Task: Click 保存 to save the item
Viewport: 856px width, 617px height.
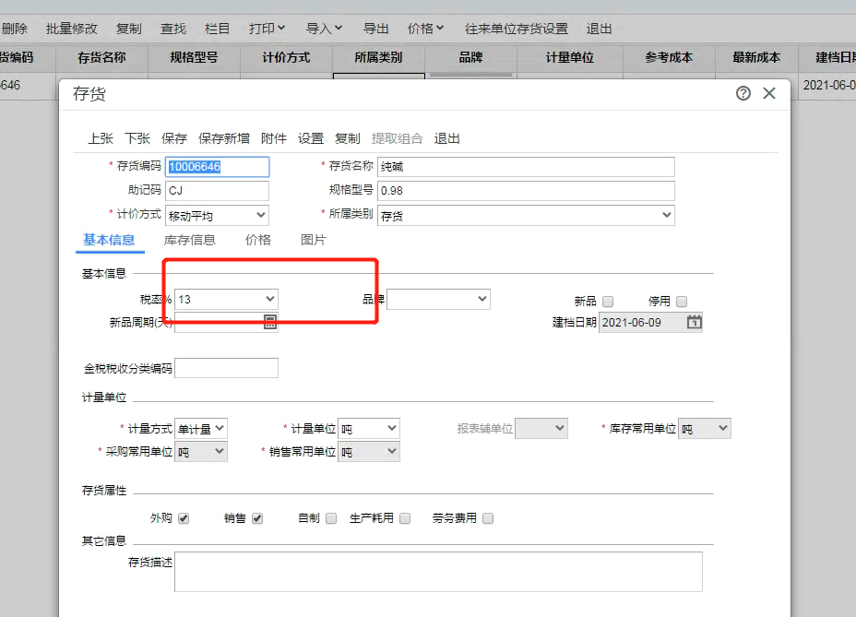Action: click(x=174, y=138)
